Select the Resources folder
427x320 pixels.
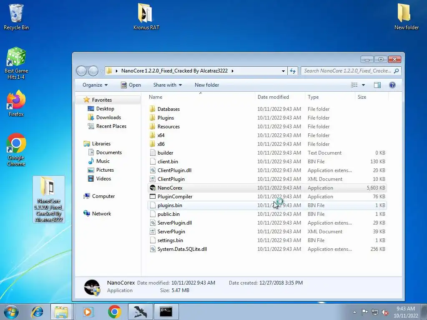pos(267,127)
